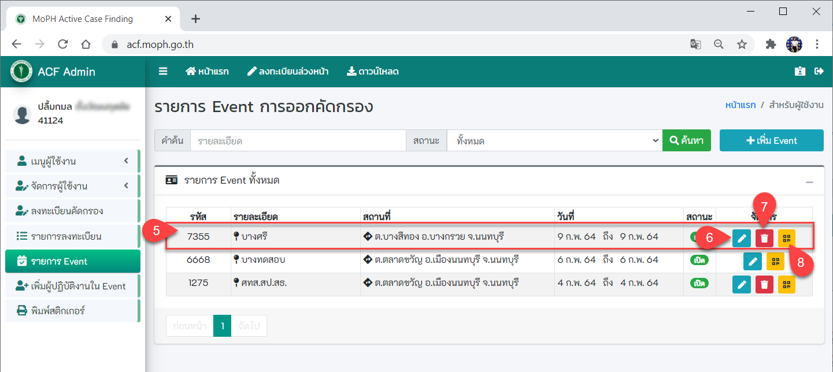Click the profile ID card icon
833x372 pixels.
tap(800, 72)
